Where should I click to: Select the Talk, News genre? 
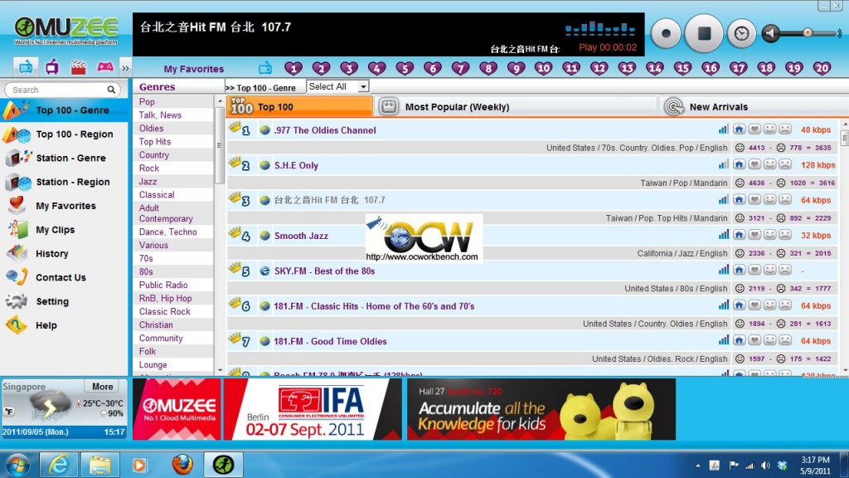160,115
